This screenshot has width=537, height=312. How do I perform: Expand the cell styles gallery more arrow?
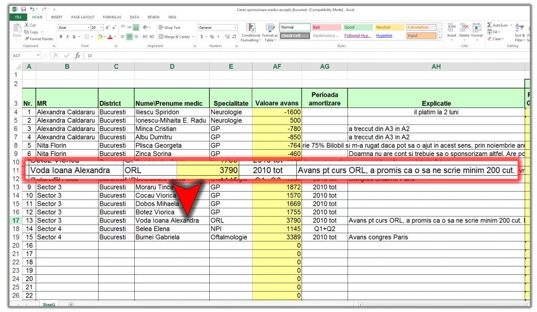pos(440,38)
